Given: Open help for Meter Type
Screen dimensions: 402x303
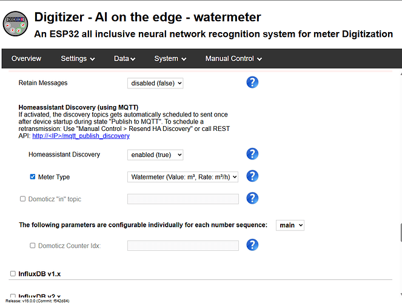Looking at the screenshot, I should 252,176.
